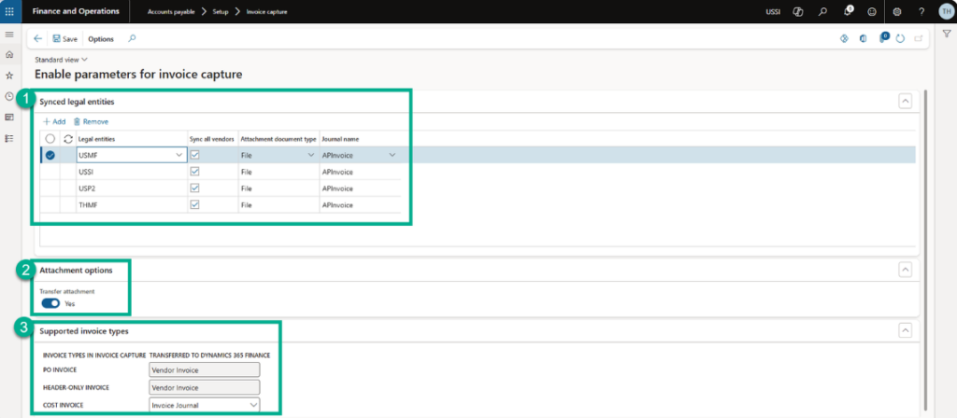Open settings gear in top bar
This screenshot has height=418, width=957.
[x=897, y=11]
